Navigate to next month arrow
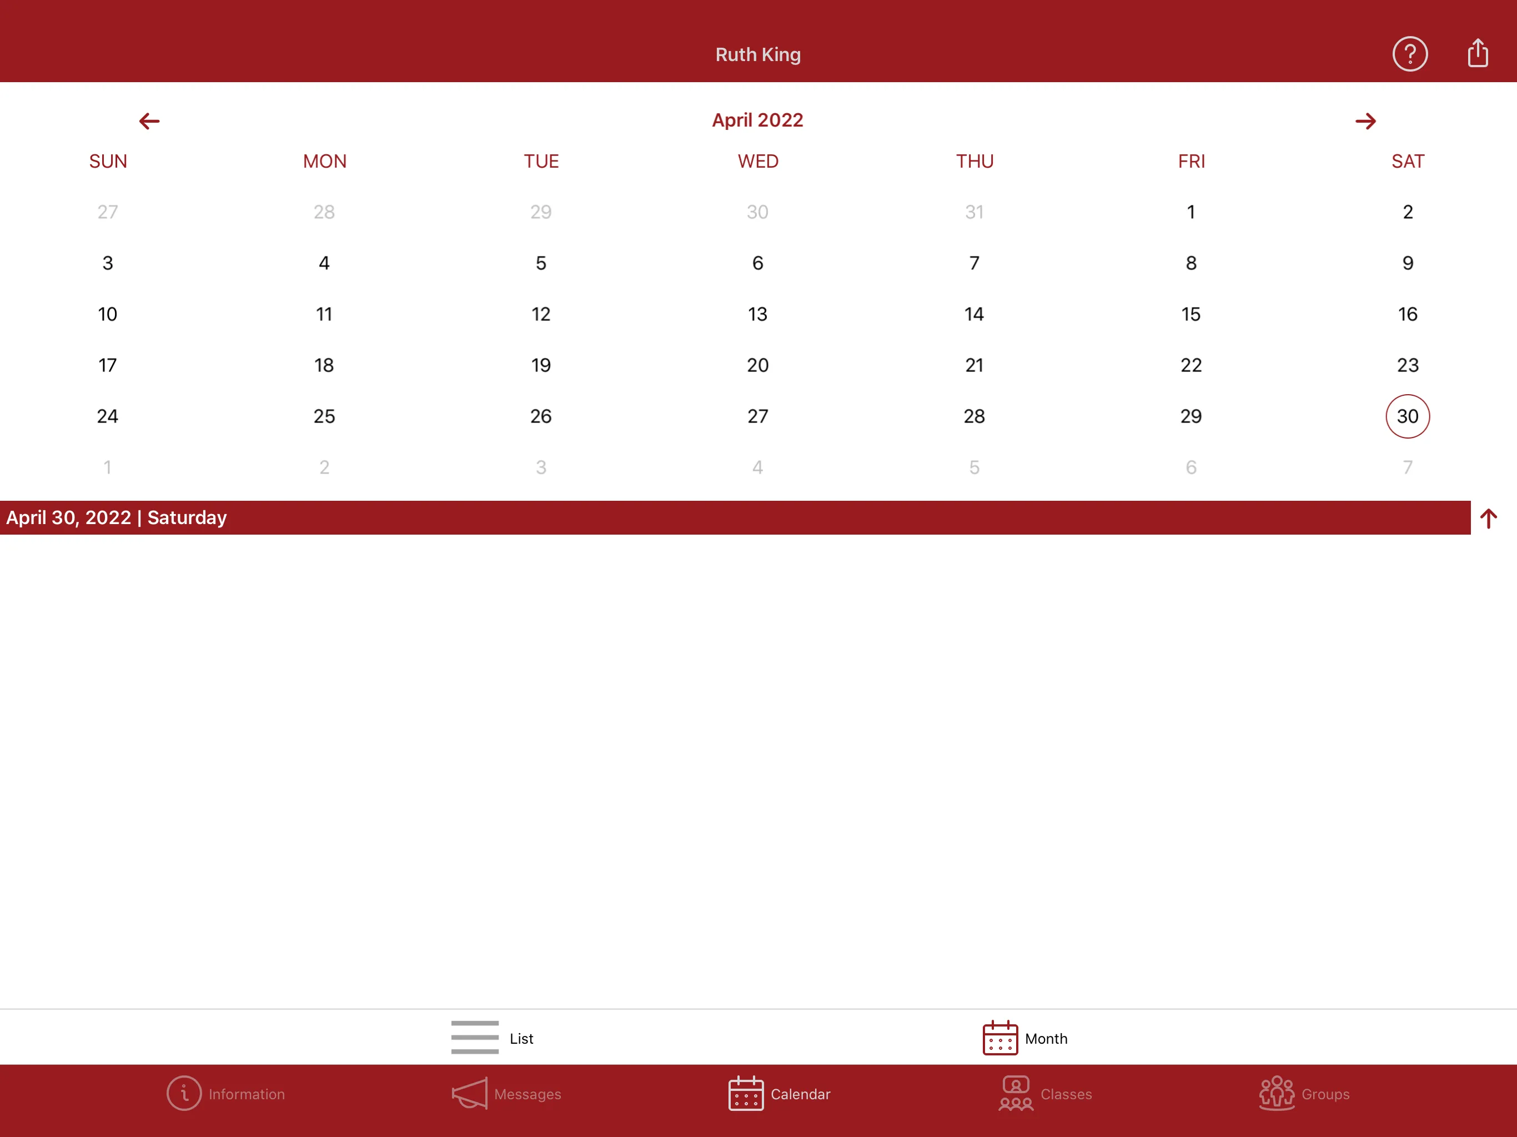 [1365, 118]
